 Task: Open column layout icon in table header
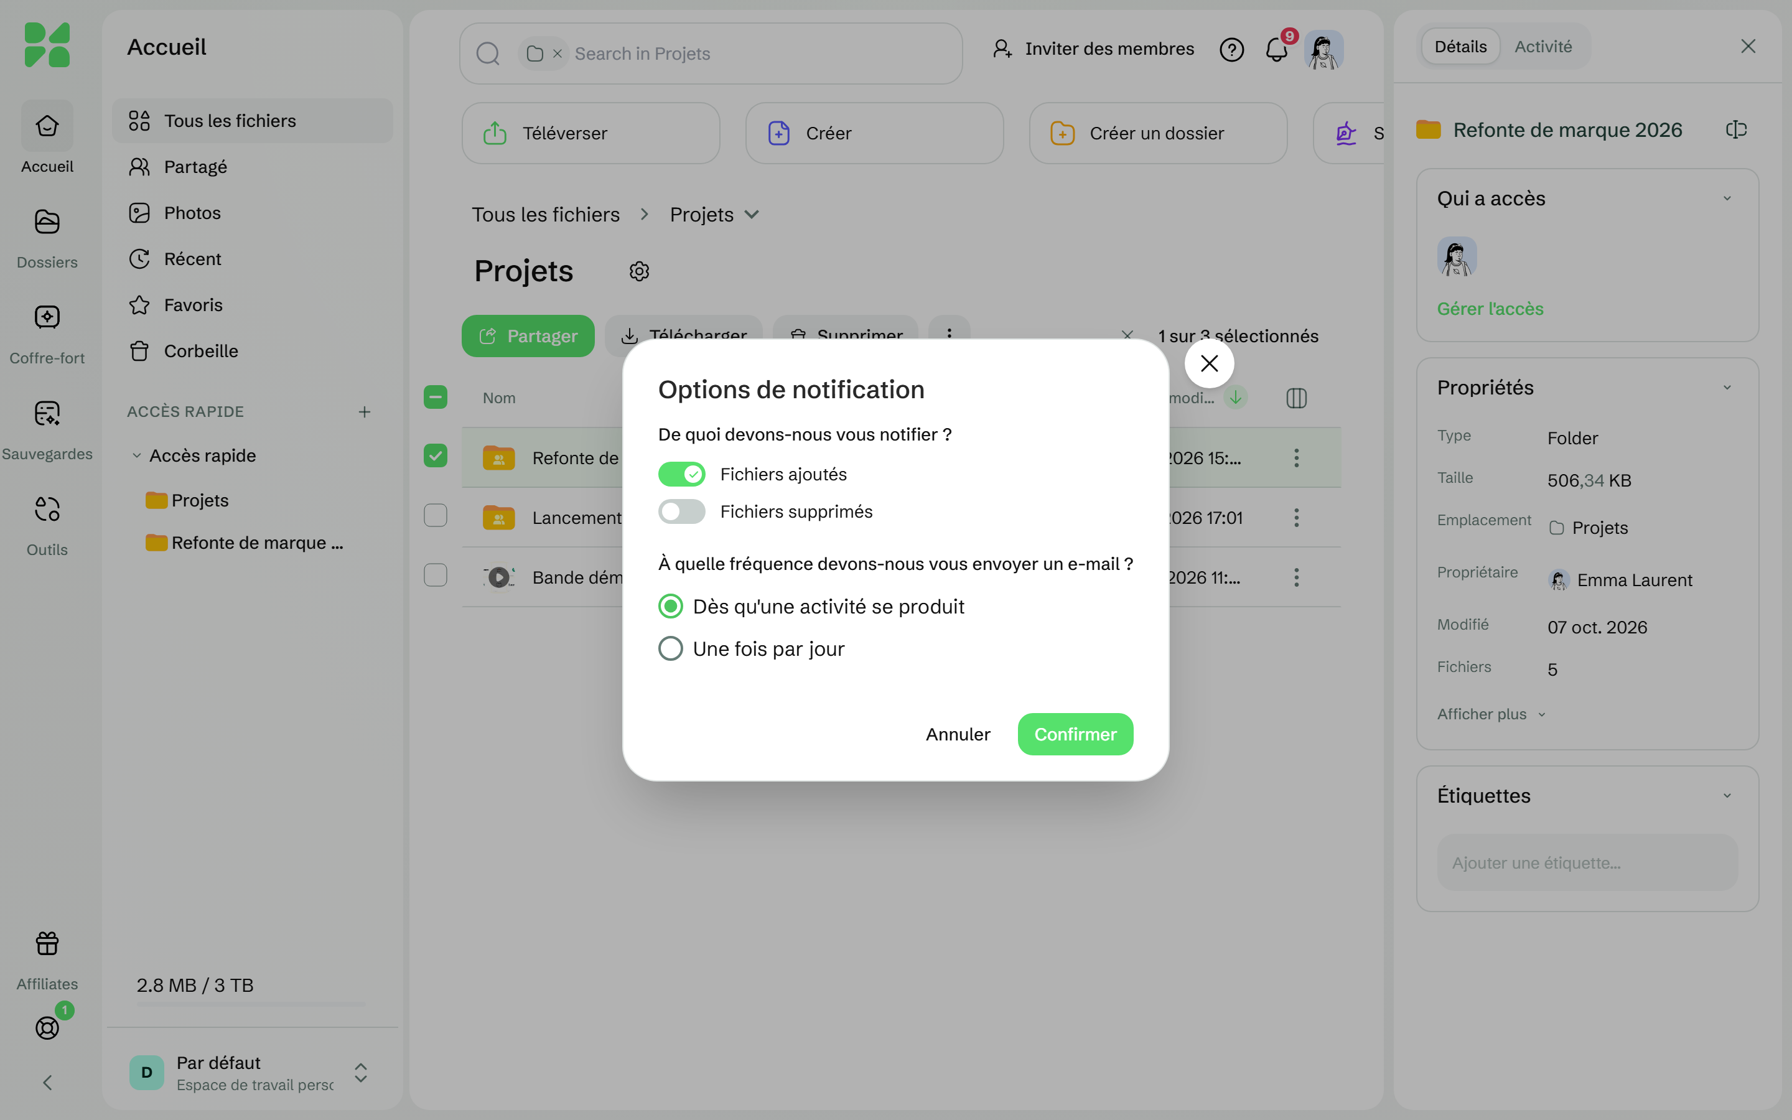pos(1296,398)
